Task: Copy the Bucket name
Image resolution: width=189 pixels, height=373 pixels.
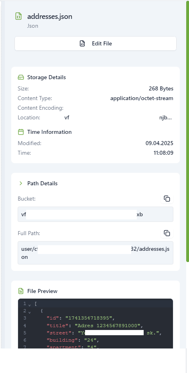Action: (x=167, y=199)
